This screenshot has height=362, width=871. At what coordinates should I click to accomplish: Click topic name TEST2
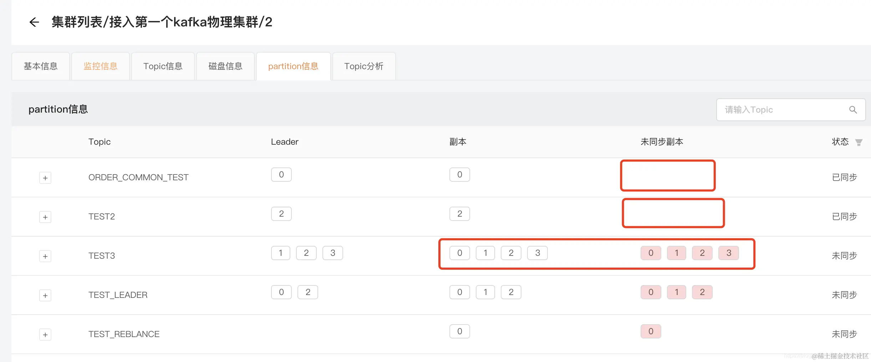(102, 217)
